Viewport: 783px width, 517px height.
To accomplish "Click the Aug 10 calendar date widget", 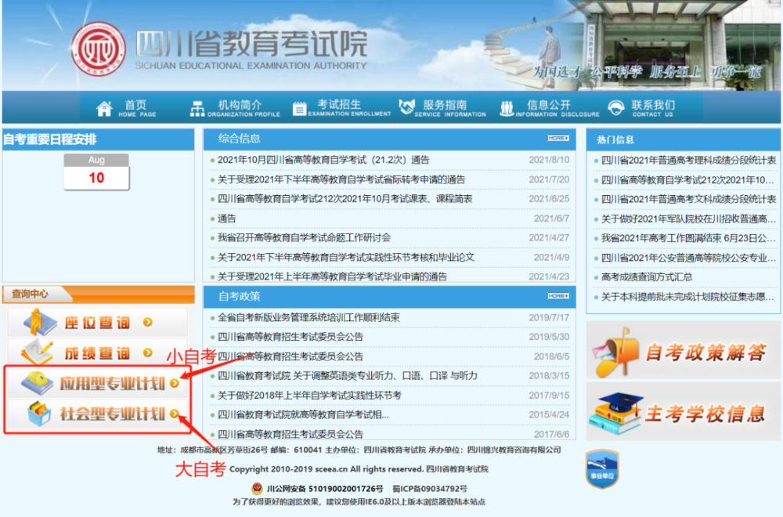I will coord(96,172).
